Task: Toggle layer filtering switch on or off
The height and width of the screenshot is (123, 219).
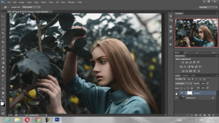Action: point(208,79)
